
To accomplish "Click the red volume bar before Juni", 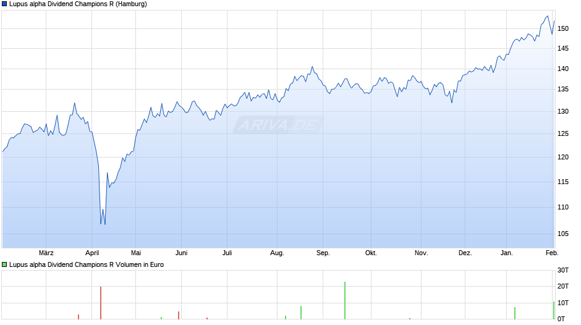I will (x=179, y=315).
